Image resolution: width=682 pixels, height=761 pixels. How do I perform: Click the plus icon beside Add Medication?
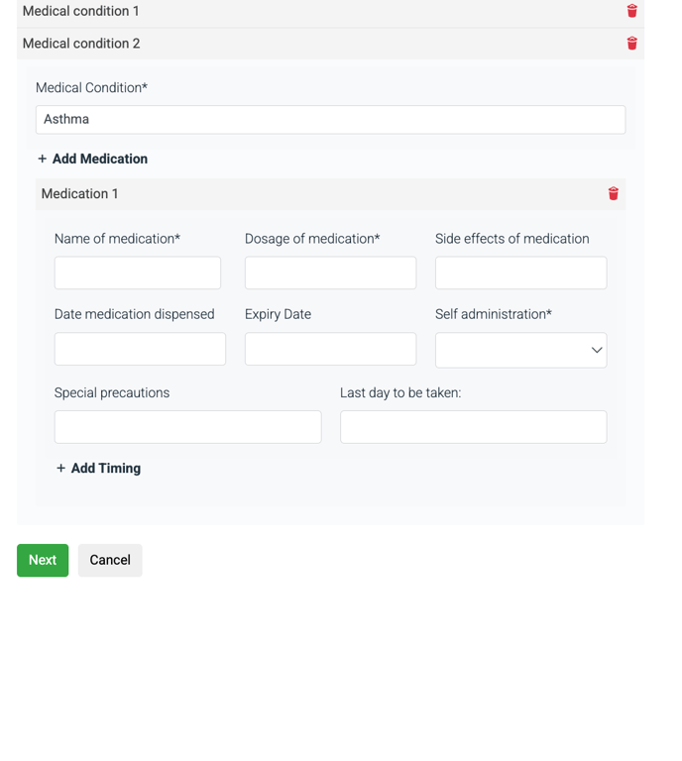coord(43,159)
